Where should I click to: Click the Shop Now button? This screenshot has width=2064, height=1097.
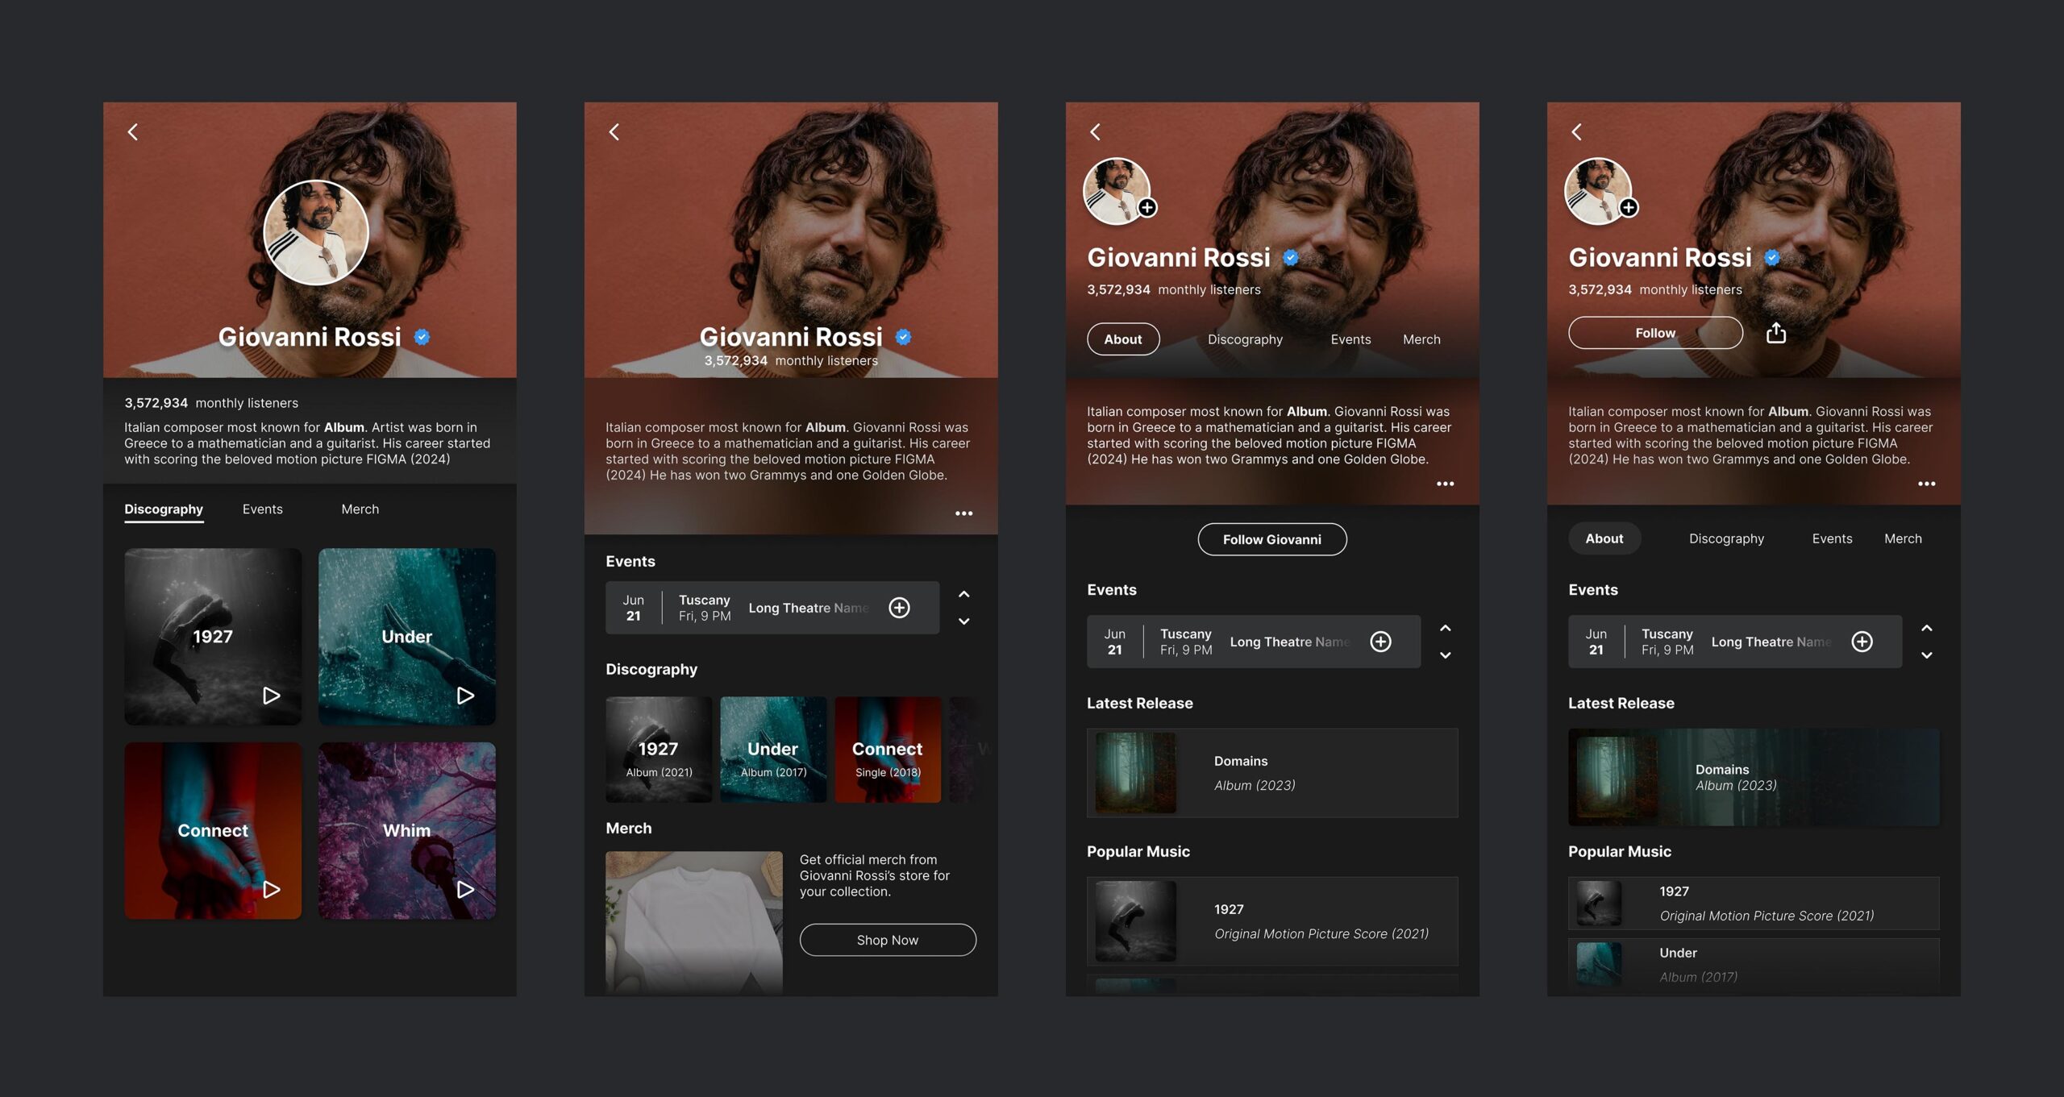click(x=887, y=940)
